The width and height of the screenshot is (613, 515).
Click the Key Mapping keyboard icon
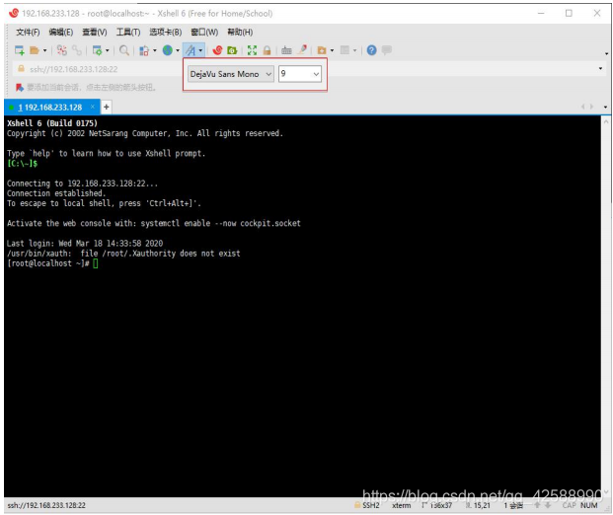click(286, 50)
